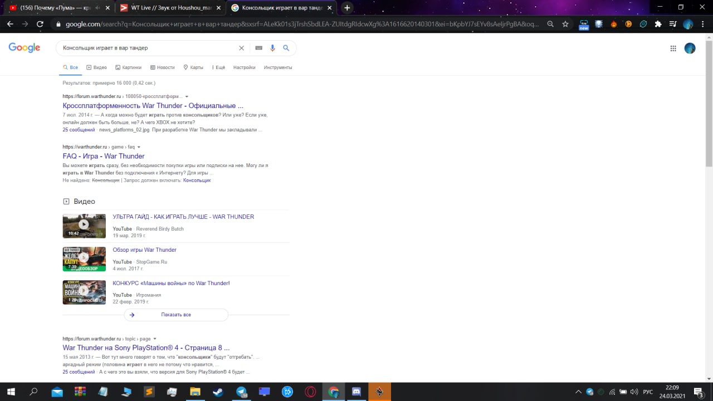Viewport: 713px width, 401px height.
Task: Open the clock showing 22:09 24.03.2021
Action: tap(672, 392)
